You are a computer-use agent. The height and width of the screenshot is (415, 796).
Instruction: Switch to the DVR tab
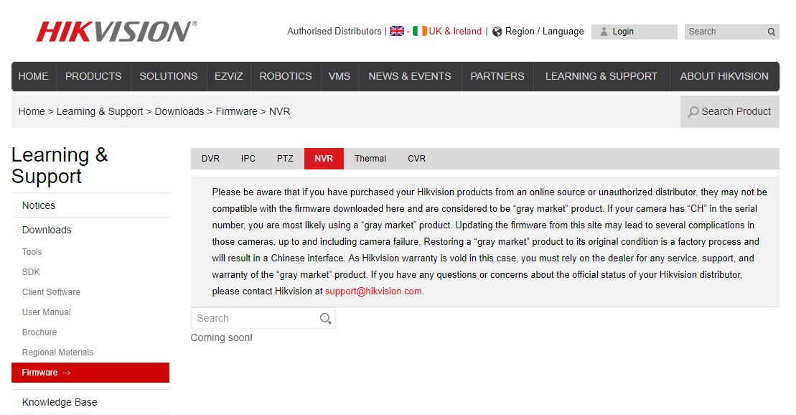(x=210, y=159)
